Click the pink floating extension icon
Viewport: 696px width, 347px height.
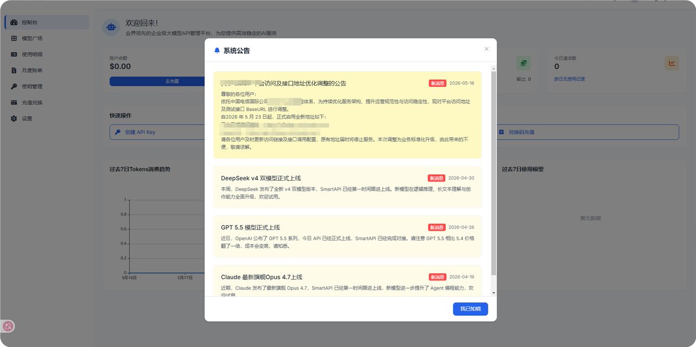8,326
